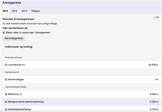The image size is (162, 112).
Task: Click the Lønindkomst mv. label
Action: click(x=17, y=65)
